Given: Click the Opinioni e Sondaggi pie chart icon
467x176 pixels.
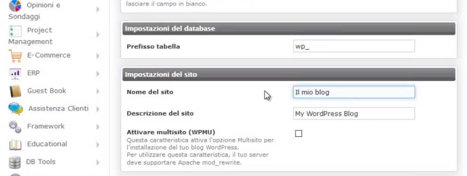Looking at the screenshot, I should point(15,5).
